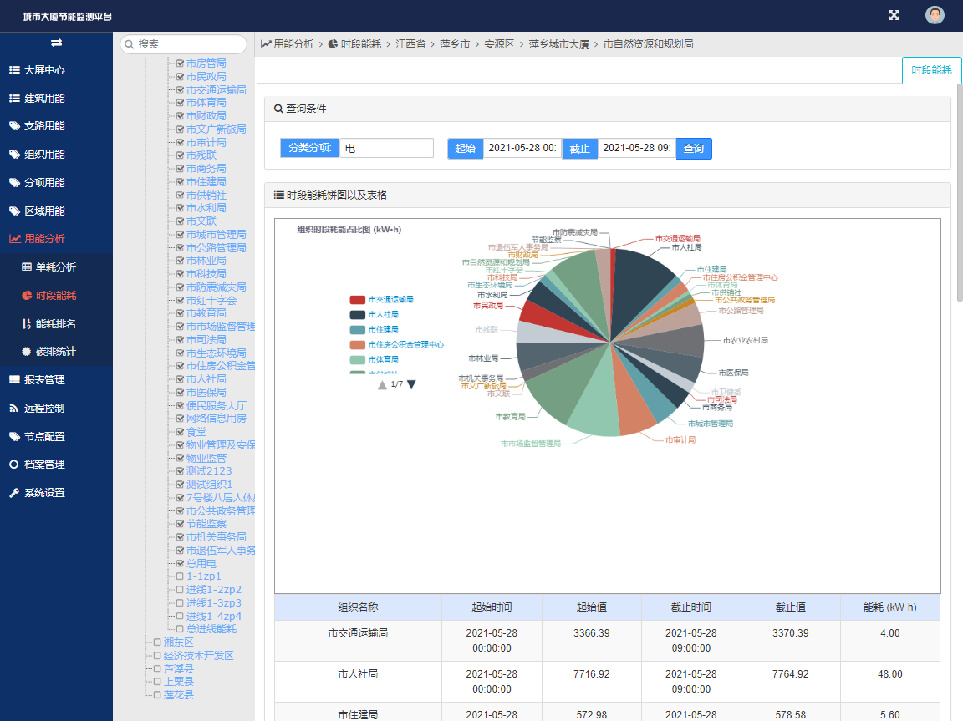Uncheck the 市水利局 checkbox
Viewport: 963px width, 721px height.
(180, 208)
